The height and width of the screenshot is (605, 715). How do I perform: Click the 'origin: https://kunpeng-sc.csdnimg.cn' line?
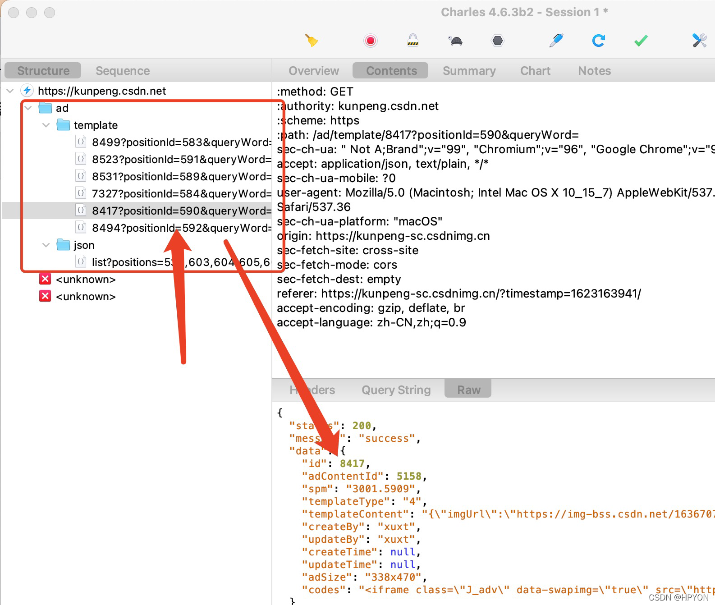pos(383,236)
